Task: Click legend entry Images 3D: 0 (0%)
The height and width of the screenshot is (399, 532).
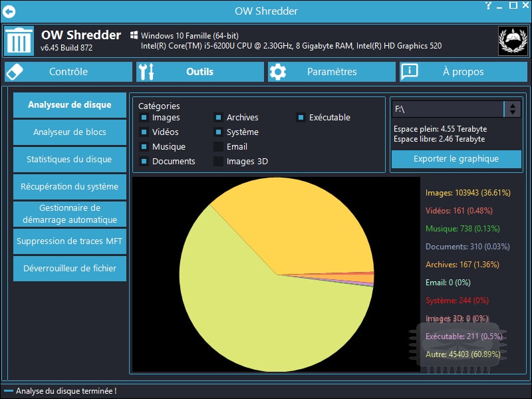Action: (x=457, y=319)
